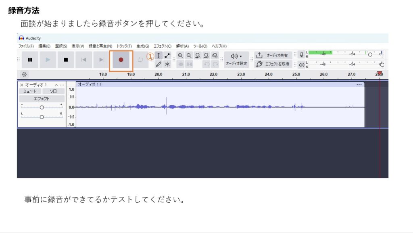Toggle ソロ on オーディオ 1 track
Screen dimensions: 413x233
pos(53,92)
